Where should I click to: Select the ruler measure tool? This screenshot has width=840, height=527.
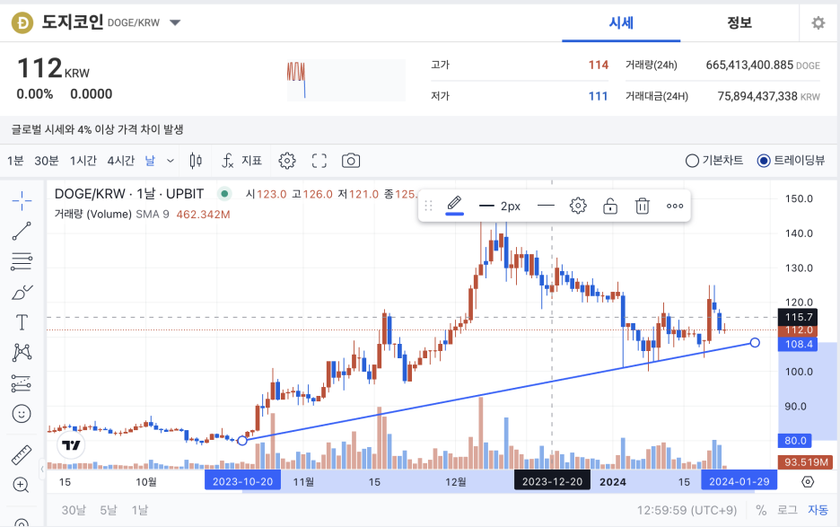click(x=22, y=455)
